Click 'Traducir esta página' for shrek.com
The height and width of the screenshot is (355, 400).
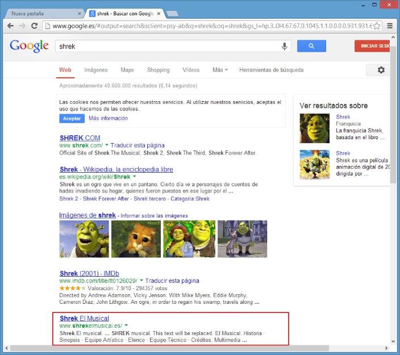(x=137, y=145)
